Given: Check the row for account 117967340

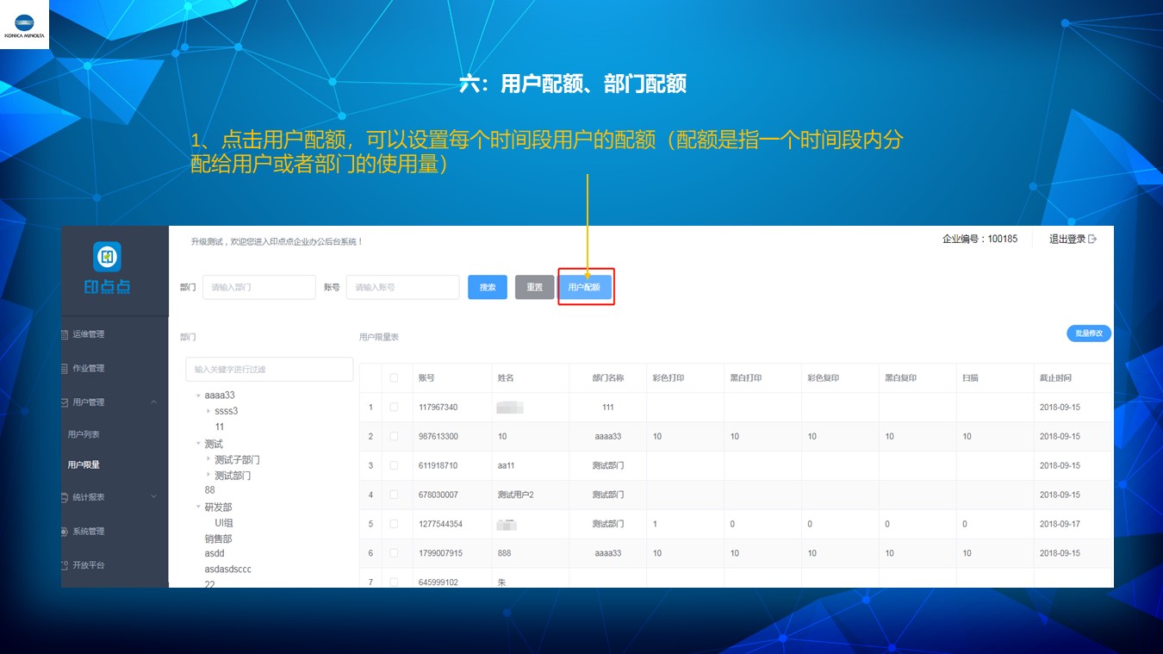Looking at the screenshot, I should 394,408.
